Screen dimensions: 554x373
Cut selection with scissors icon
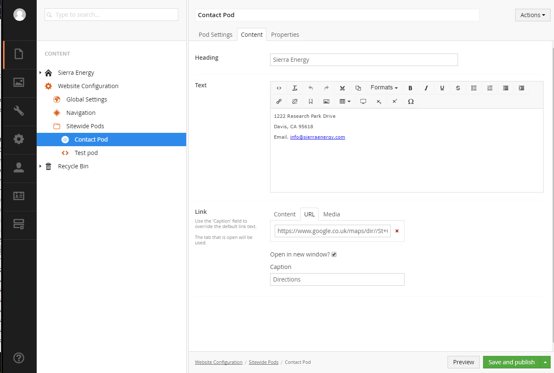(x=342, y=88)
